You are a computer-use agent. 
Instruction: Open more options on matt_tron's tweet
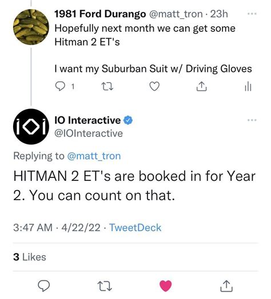click(x=252, y=14)
